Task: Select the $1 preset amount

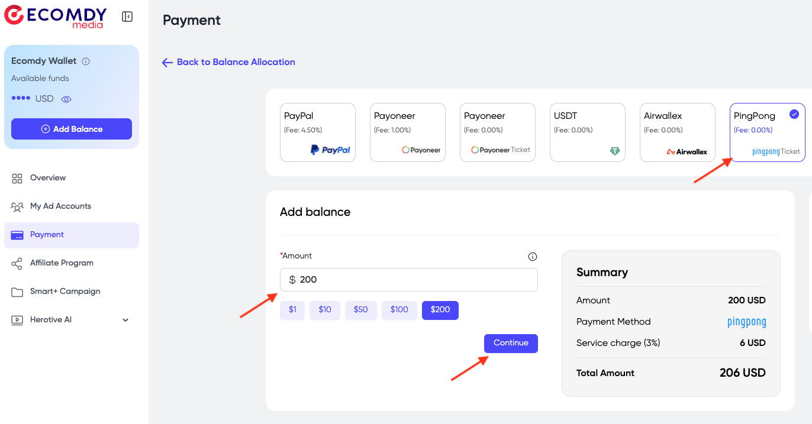Action: point(292,310)
